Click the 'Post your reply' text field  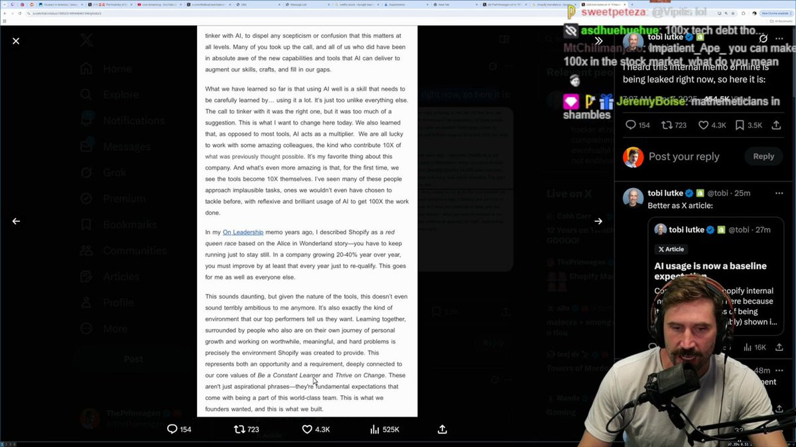click(x=684, y=157)
